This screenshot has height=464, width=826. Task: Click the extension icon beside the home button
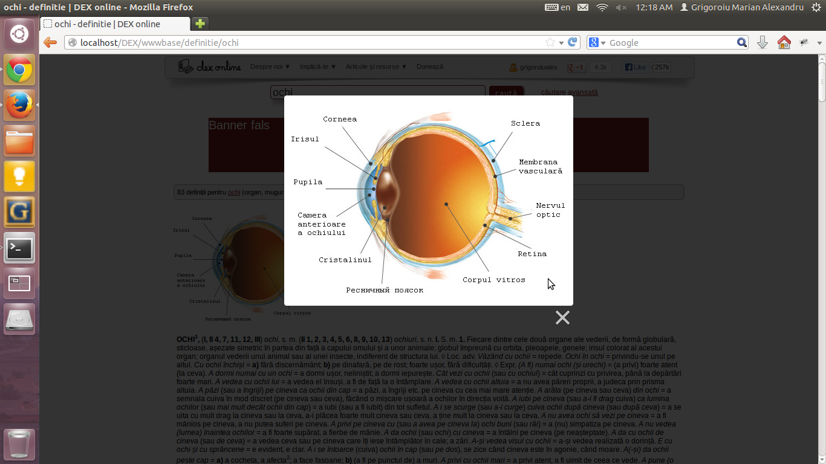(x=804, y=42)
